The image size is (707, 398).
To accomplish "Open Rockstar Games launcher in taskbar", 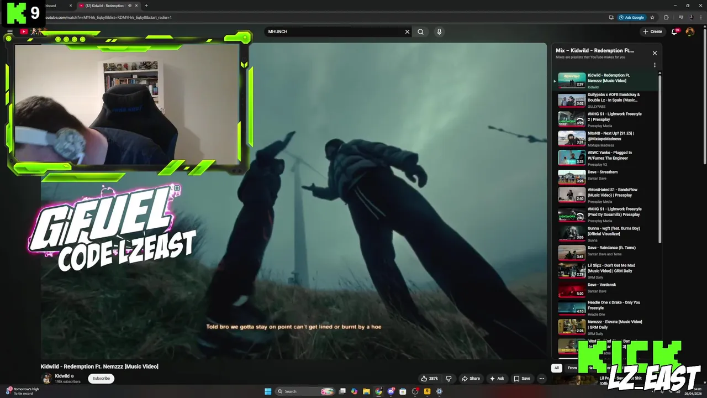I will coord(427,391).
